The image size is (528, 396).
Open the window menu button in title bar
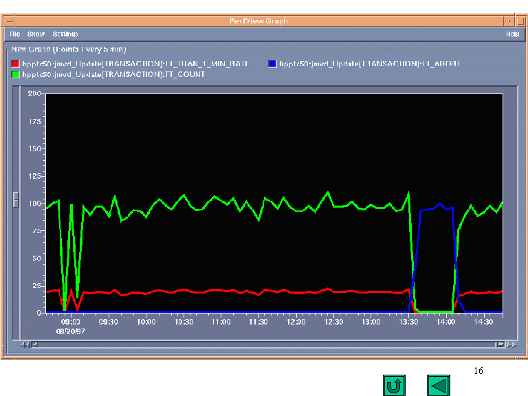6,21
